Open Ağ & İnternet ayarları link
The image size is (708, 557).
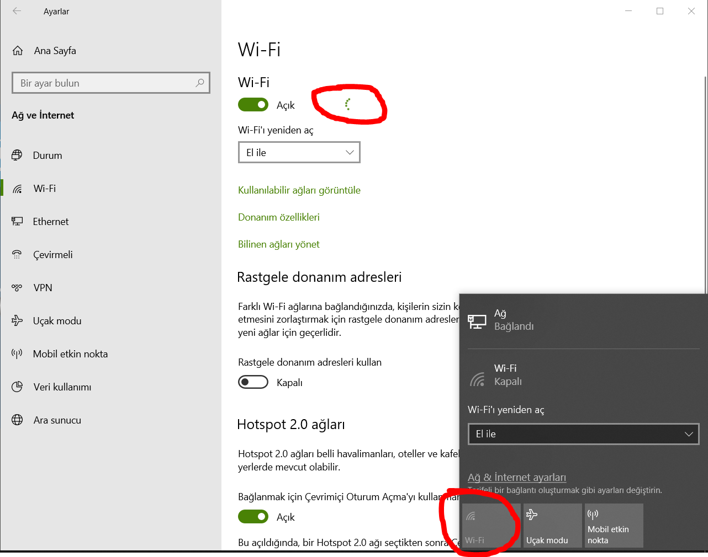click(x=517, y=477)
